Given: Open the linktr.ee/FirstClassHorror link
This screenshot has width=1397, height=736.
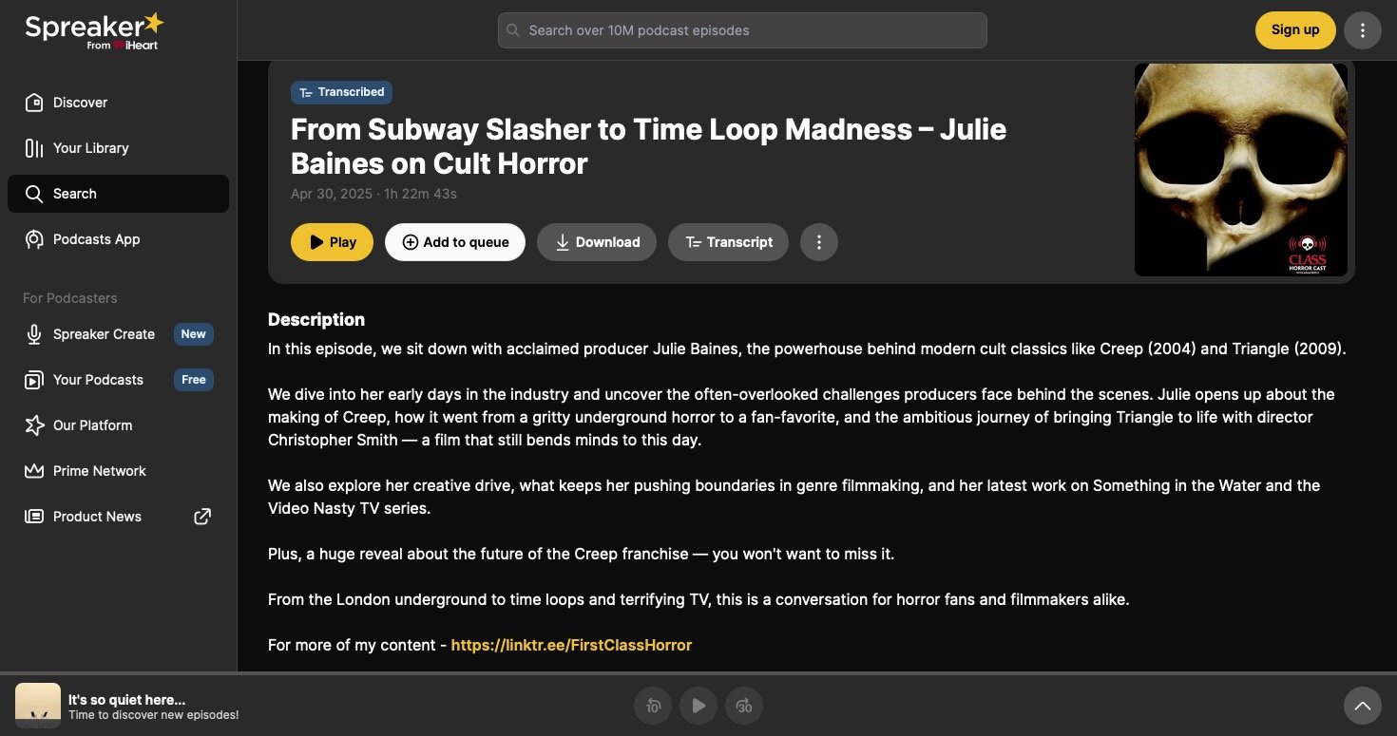Looking at the screenshot, I should click(571, 645).
